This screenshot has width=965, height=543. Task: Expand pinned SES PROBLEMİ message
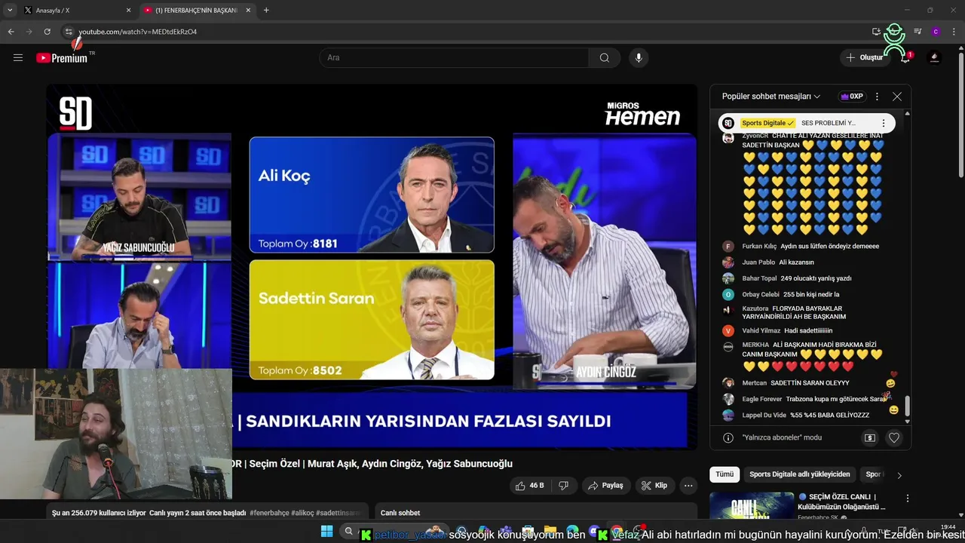828,123
